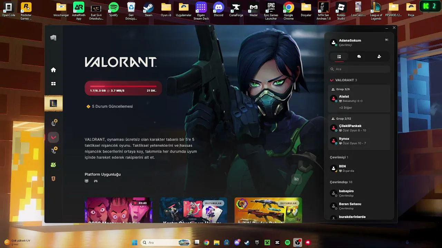Open Minecraft from the taskbar
The height and width of the screenshot is (248, 442).
[267, 242]
